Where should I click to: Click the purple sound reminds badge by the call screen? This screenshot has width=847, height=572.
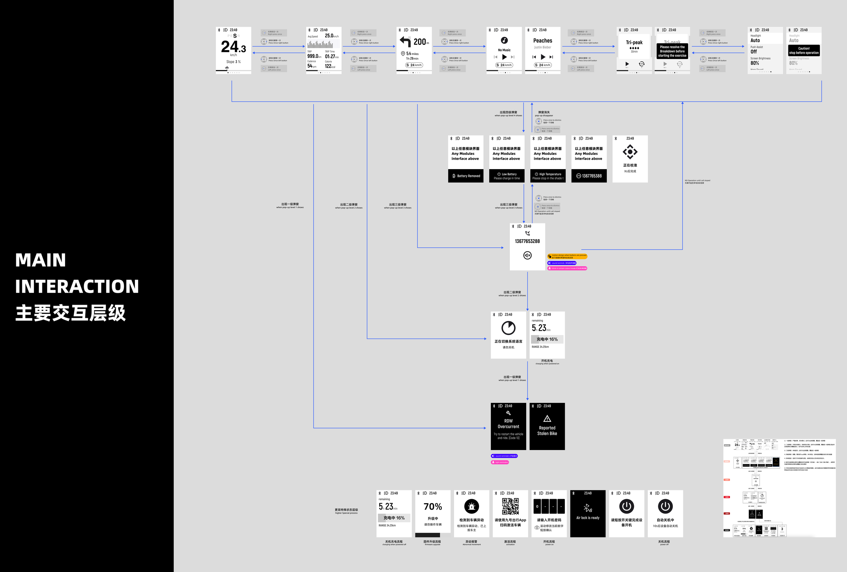coord(562,263)
